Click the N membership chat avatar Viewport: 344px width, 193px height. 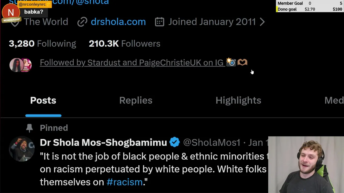pos(11,13)
